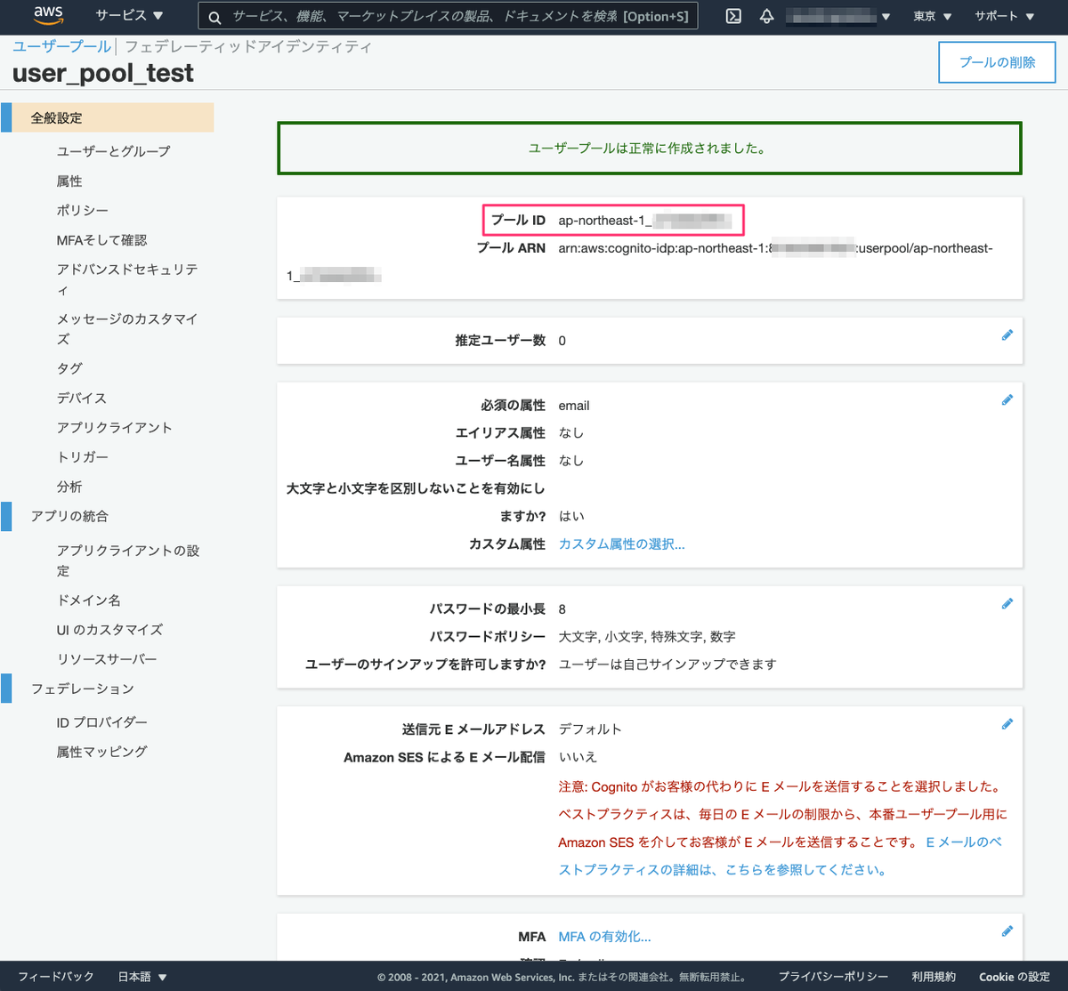This screenshot has width=1068, height=991.
Task: Open UI のカスタマイズ in sidebar
Action: [109, 629]
